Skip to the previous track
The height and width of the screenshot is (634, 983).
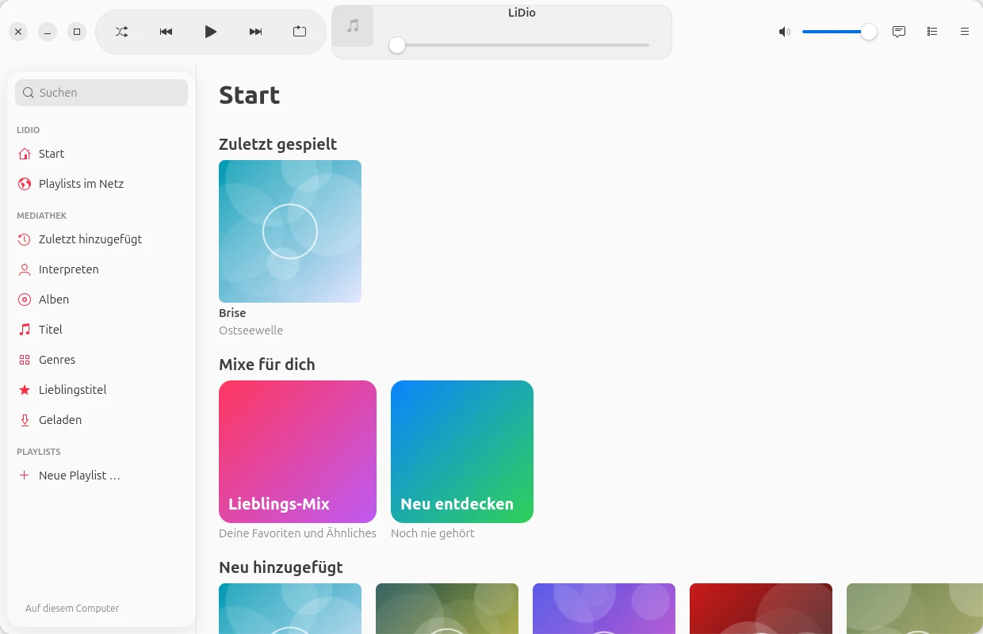(x=166, y=32)
